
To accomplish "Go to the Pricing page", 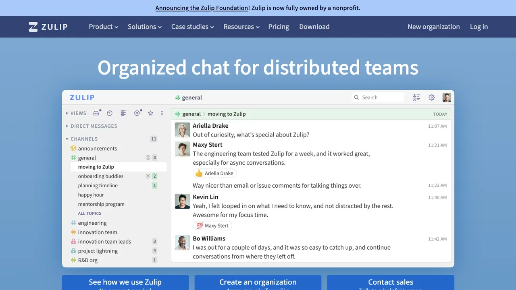I will [279, 27].
